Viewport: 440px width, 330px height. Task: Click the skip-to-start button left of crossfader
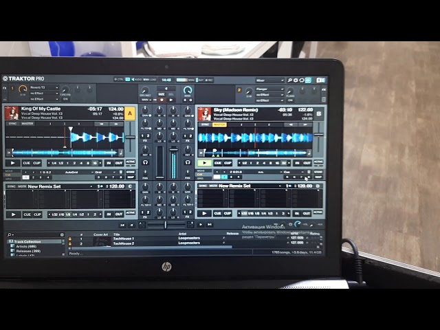[x=122, y=225]
